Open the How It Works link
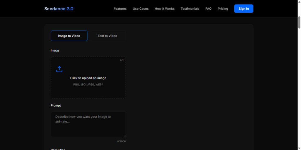 [165, 9]
